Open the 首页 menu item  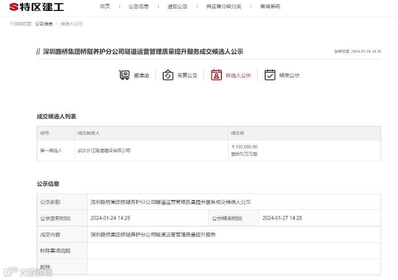pyautogui.click(x=105, y=6)
